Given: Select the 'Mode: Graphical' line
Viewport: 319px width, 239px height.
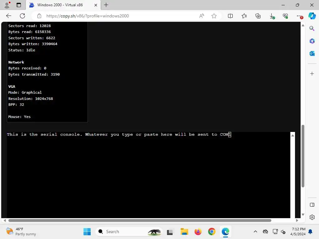Looking at the screenshot, I should pos(25,92).
